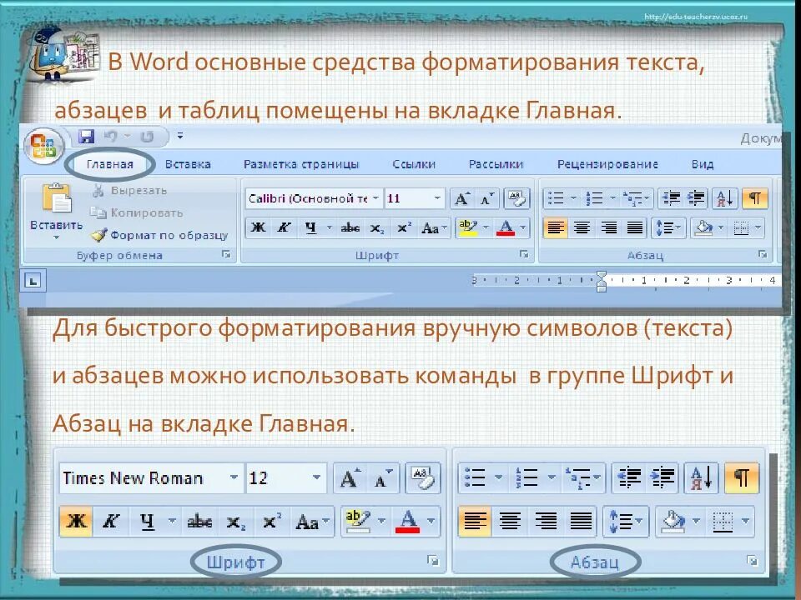801x600 pixels.
Task: Click the sort А-Я icon in upper ribbon
Action: pyautogui.click(x=725, y=198)
